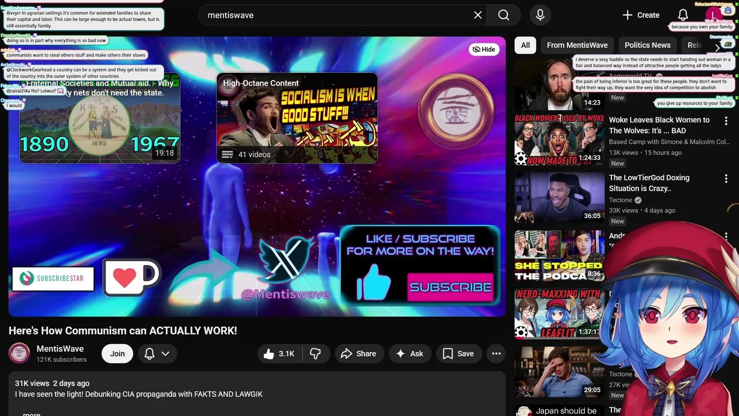Start voice search with microphone icon
The width and height of the screenshot is (739, 416).
pos(540,15)
